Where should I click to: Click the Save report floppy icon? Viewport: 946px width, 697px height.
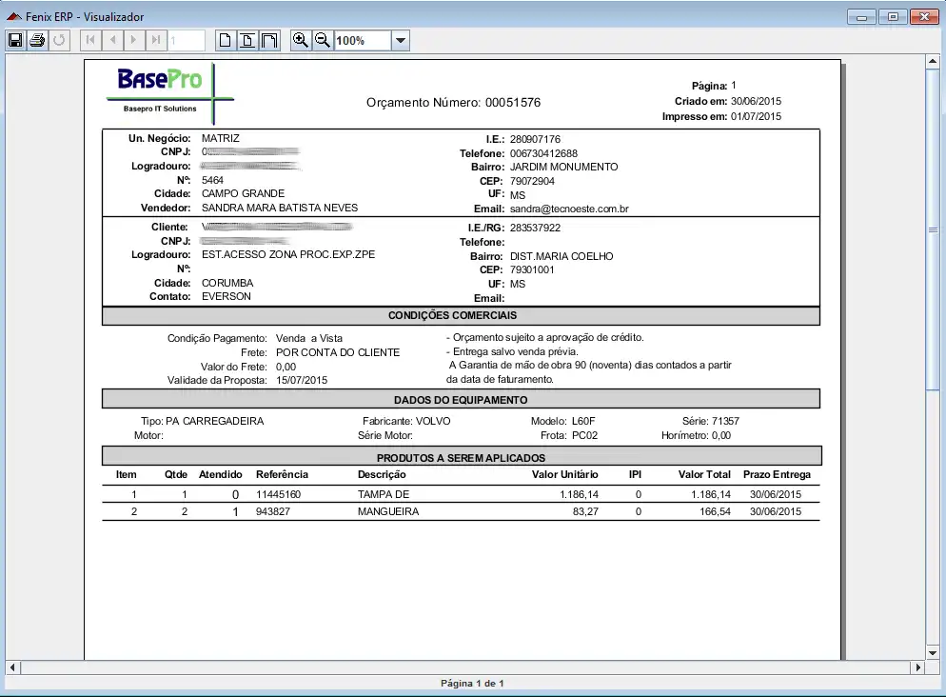15,40
